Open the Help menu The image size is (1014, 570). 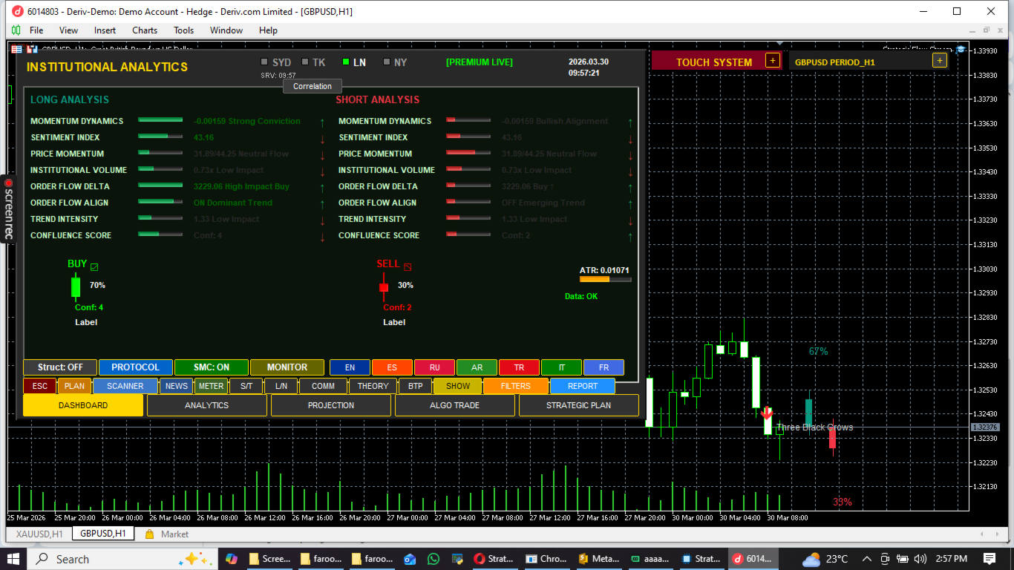(x=268, y=30)
